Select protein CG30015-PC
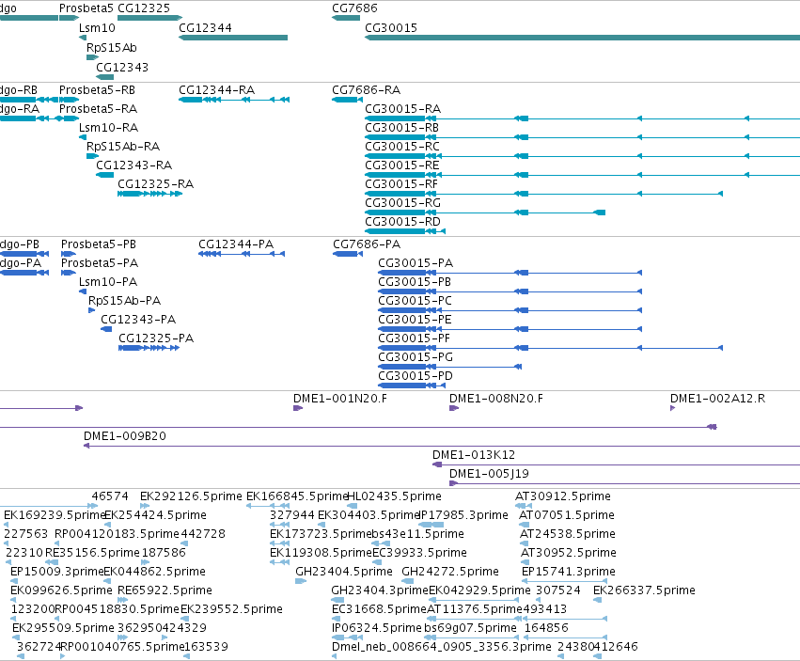The image size is (800, 661). (x=510, y=310)
